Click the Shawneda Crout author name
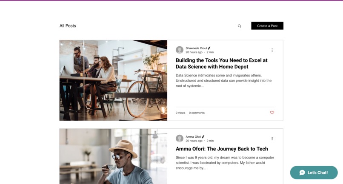Viewport: 343px width, 184px height. (196, 48)
